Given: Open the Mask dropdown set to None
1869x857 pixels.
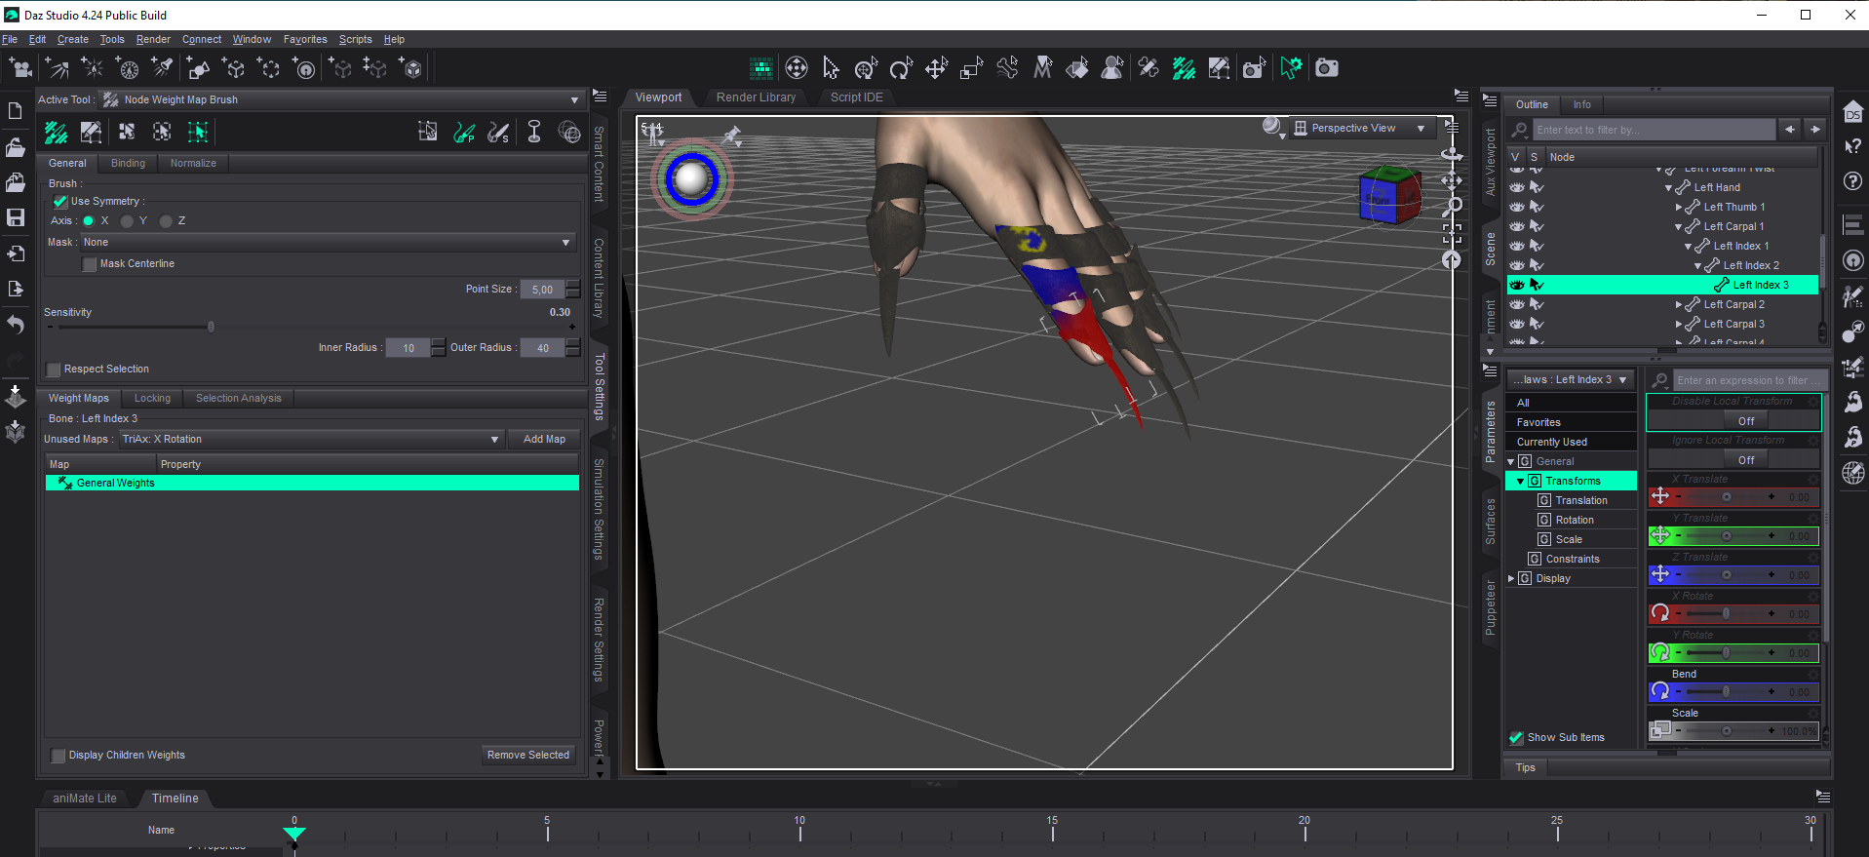Looking at the screenshot, I should [x=328, y=243].
